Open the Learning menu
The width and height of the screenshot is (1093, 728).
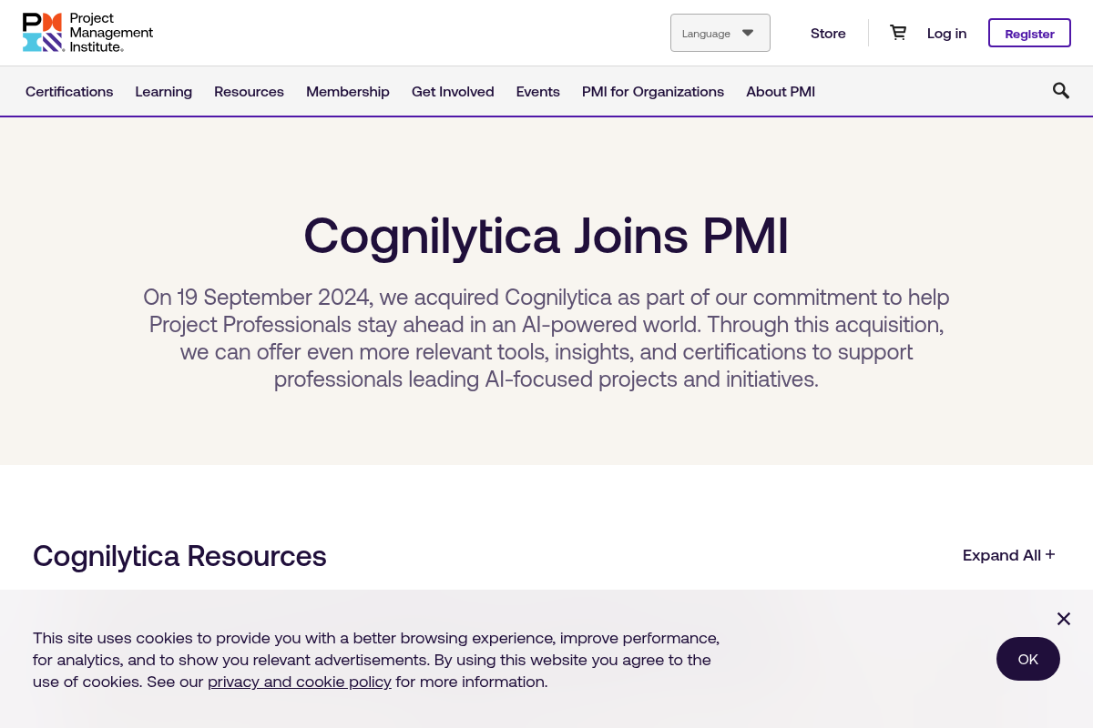[164, 92]
